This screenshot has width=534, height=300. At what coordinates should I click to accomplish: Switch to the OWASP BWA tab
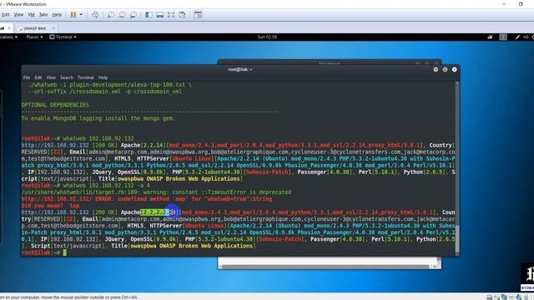(34, 28)
